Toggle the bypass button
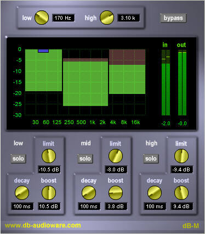This screenshot has width=205, height=234. [x=173, y=18]
